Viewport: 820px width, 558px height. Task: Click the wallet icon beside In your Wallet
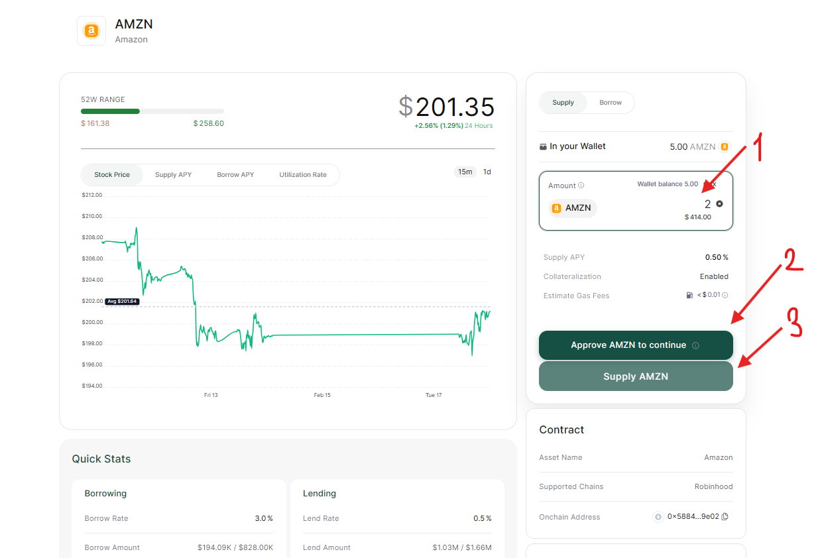pyautogui.click(x=544, y=146)
